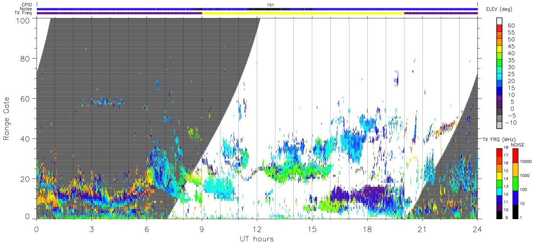Pick the blue 10–100 swatch in NOISE colorbar
The width and height of the screenshot is (537, 248).
click(x=515, y=197)
